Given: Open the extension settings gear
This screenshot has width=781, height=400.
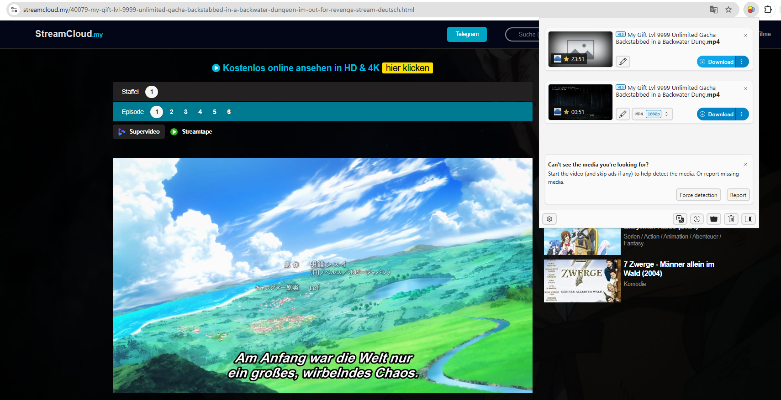Looking at the screenshot, I should (549, 219).
